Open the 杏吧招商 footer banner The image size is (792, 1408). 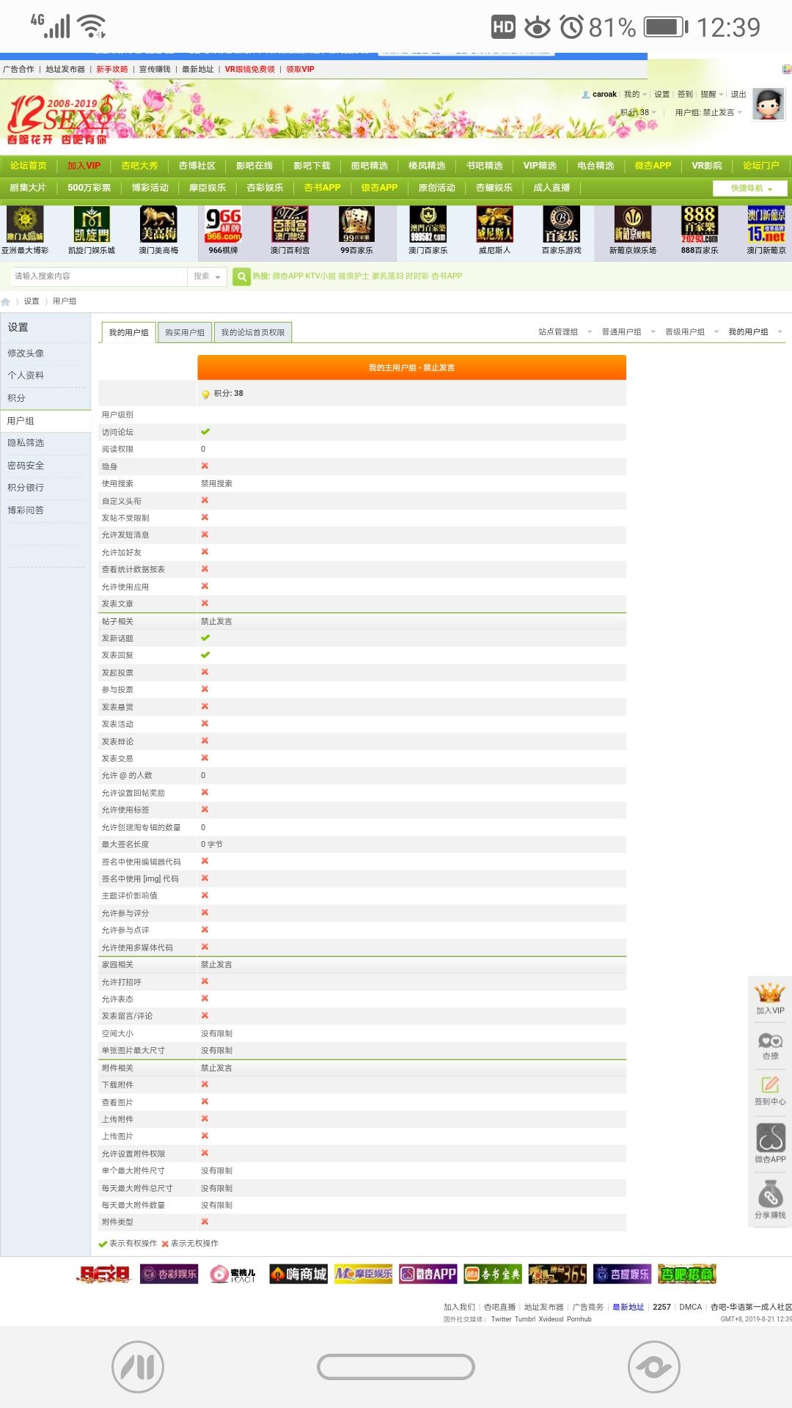(x=686, y=1275)
